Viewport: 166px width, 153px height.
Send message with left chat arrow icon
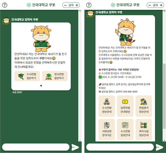[x=75, y=147]
